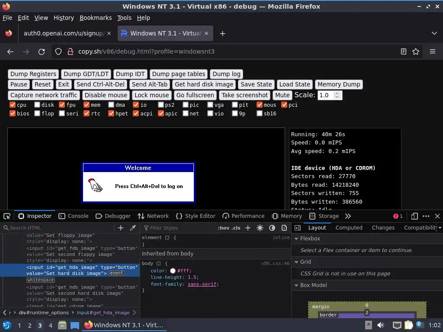Activate the element picker tool
Image resolution: width=443 pixels, height=332 pixels.
point(7,216)
